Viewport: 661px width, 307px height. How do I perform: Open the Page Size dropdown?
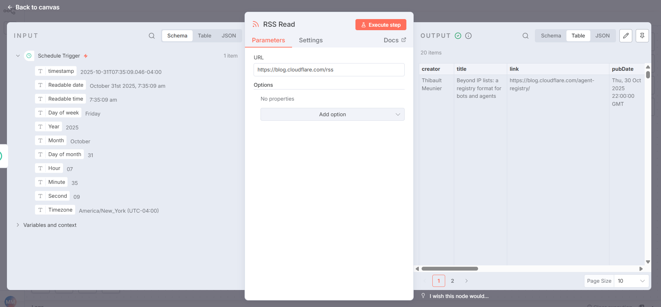[x=631, y=281]
